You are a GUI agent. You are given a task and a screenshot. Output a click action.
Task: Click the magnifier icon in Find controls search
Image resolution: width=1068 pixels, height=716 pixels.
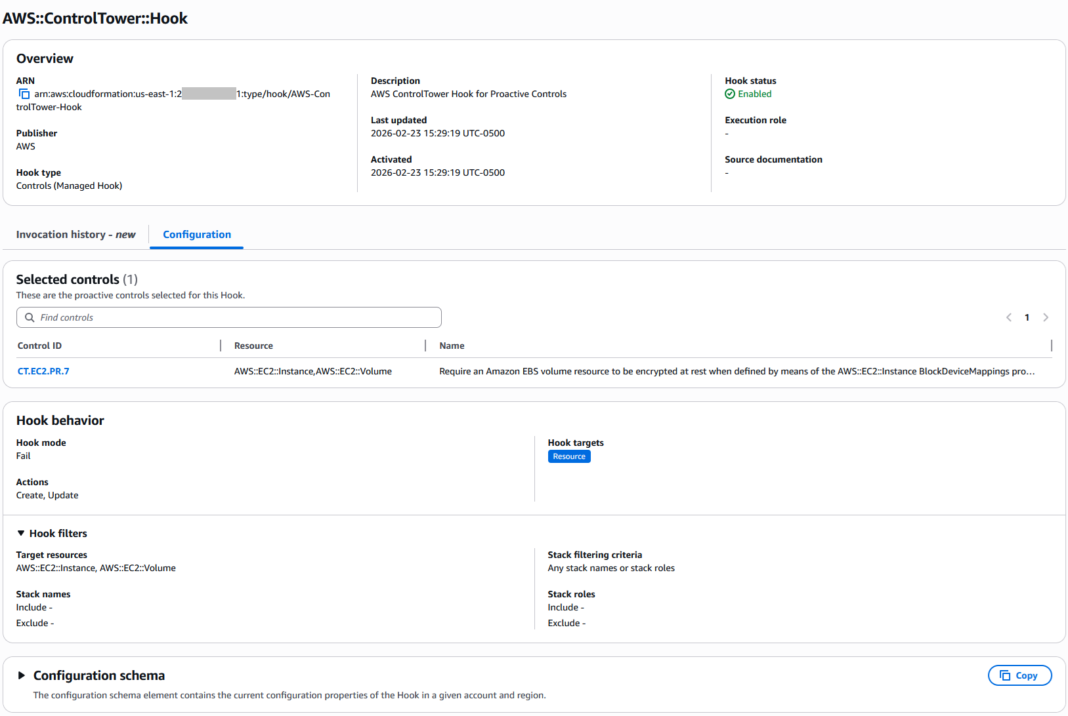tap(30, 317)
